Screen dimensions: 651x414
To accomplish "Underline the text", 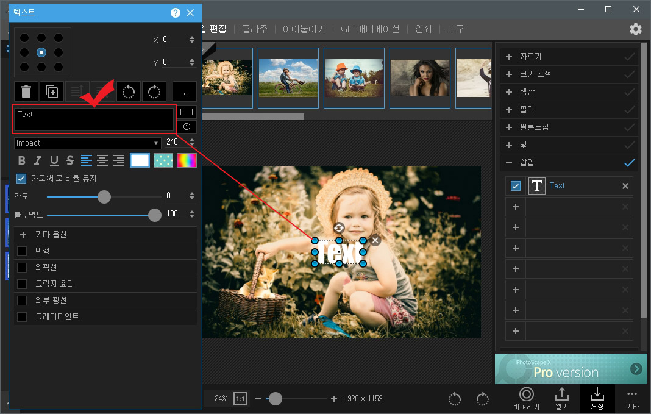I will [x=54, y=160].
